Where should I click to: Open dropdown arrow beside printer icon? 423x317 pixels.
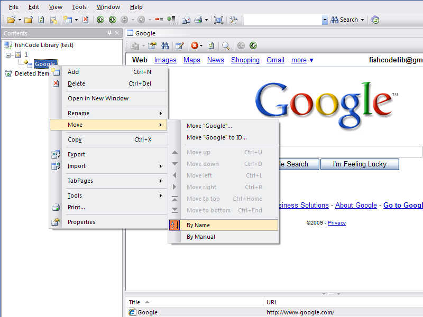tap(206, 20)
